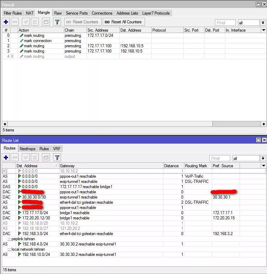Open filter funnel icon in Route List toolbar
267x274 pixels.
(57, 158)
